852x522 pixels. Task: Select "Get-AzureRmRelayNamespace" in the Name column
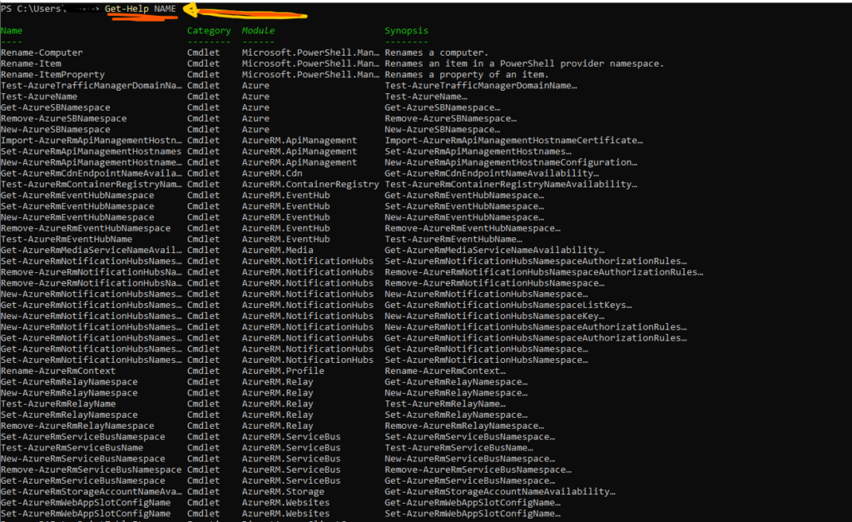(x=69, y=381)
